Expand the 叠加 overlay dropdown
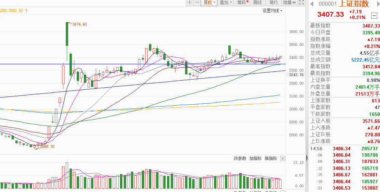380x192 pixels. tap(226, 3)
